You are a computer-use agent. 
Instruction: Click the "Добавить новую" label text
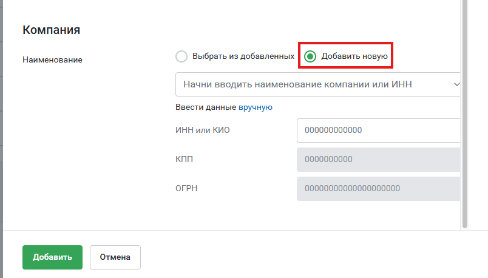(x=354, y=56)
